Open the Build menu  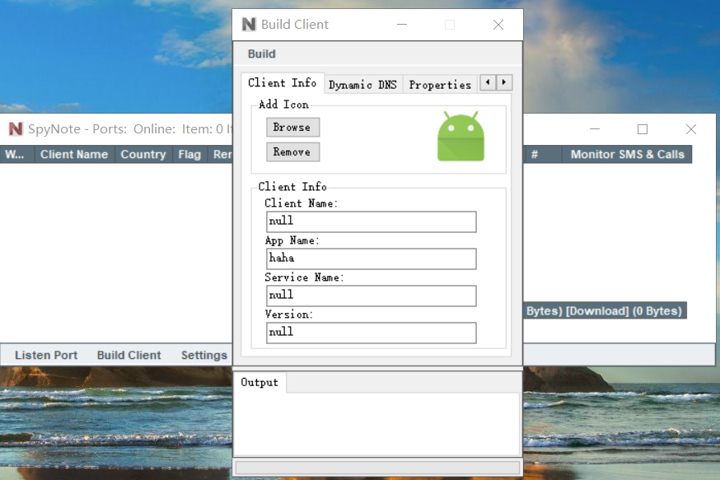point(262,54)
